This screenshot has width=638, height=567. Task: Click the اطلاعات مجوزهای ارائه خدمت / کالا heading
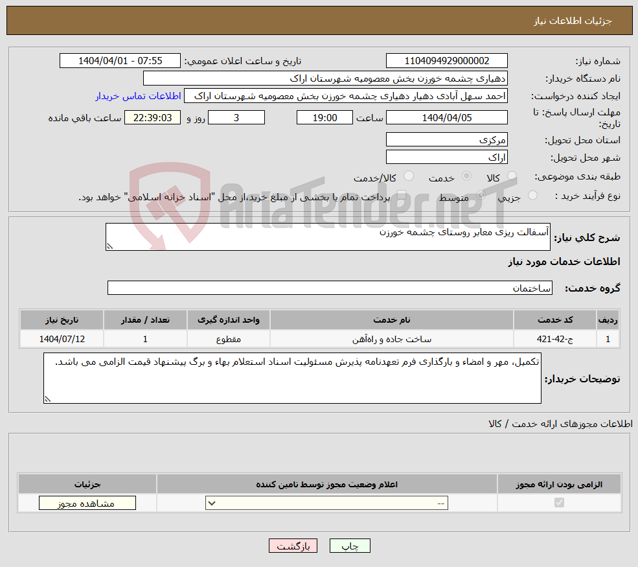pyautogui.click(x=560, y=424)
